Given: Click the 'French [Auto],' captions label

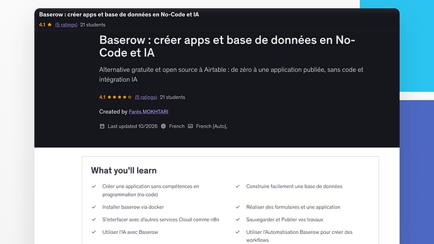Looking at the screenshot, I should tap(211, 126).
